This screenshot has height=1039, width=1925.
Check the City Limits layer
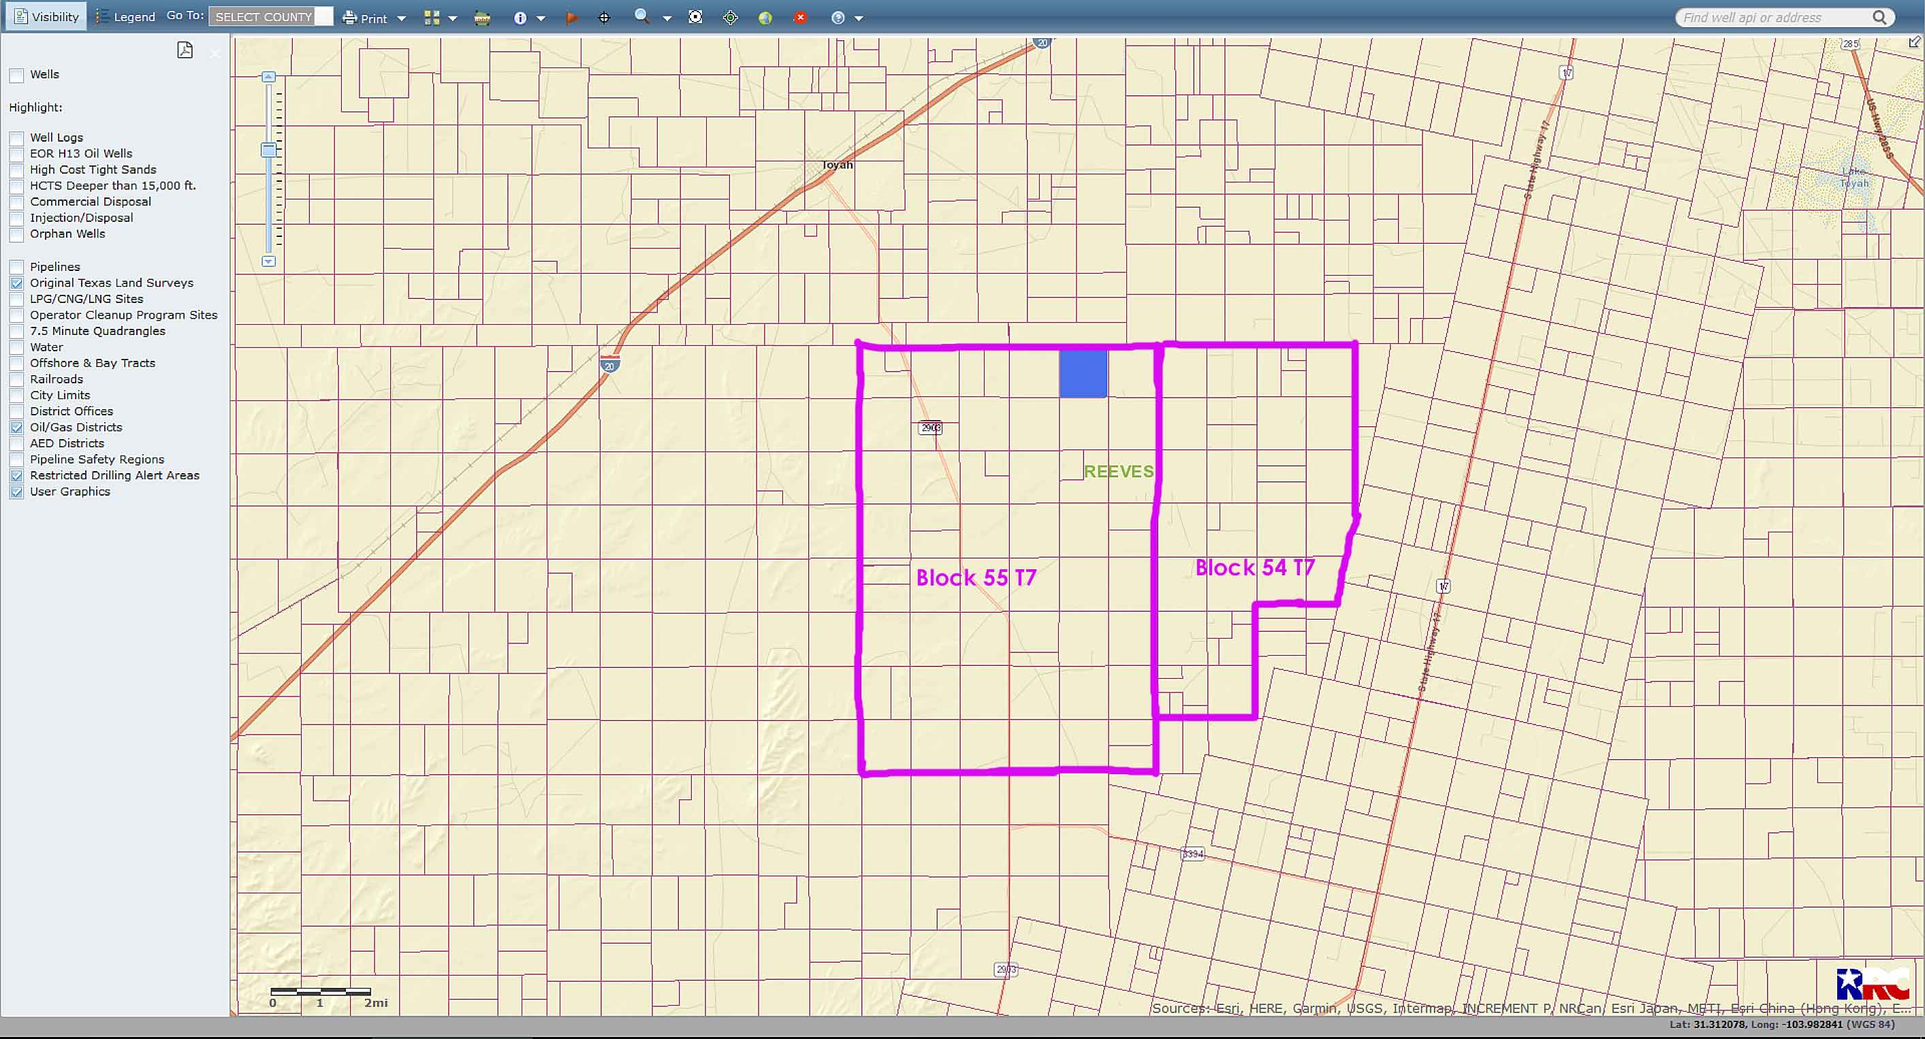point(16,396)
